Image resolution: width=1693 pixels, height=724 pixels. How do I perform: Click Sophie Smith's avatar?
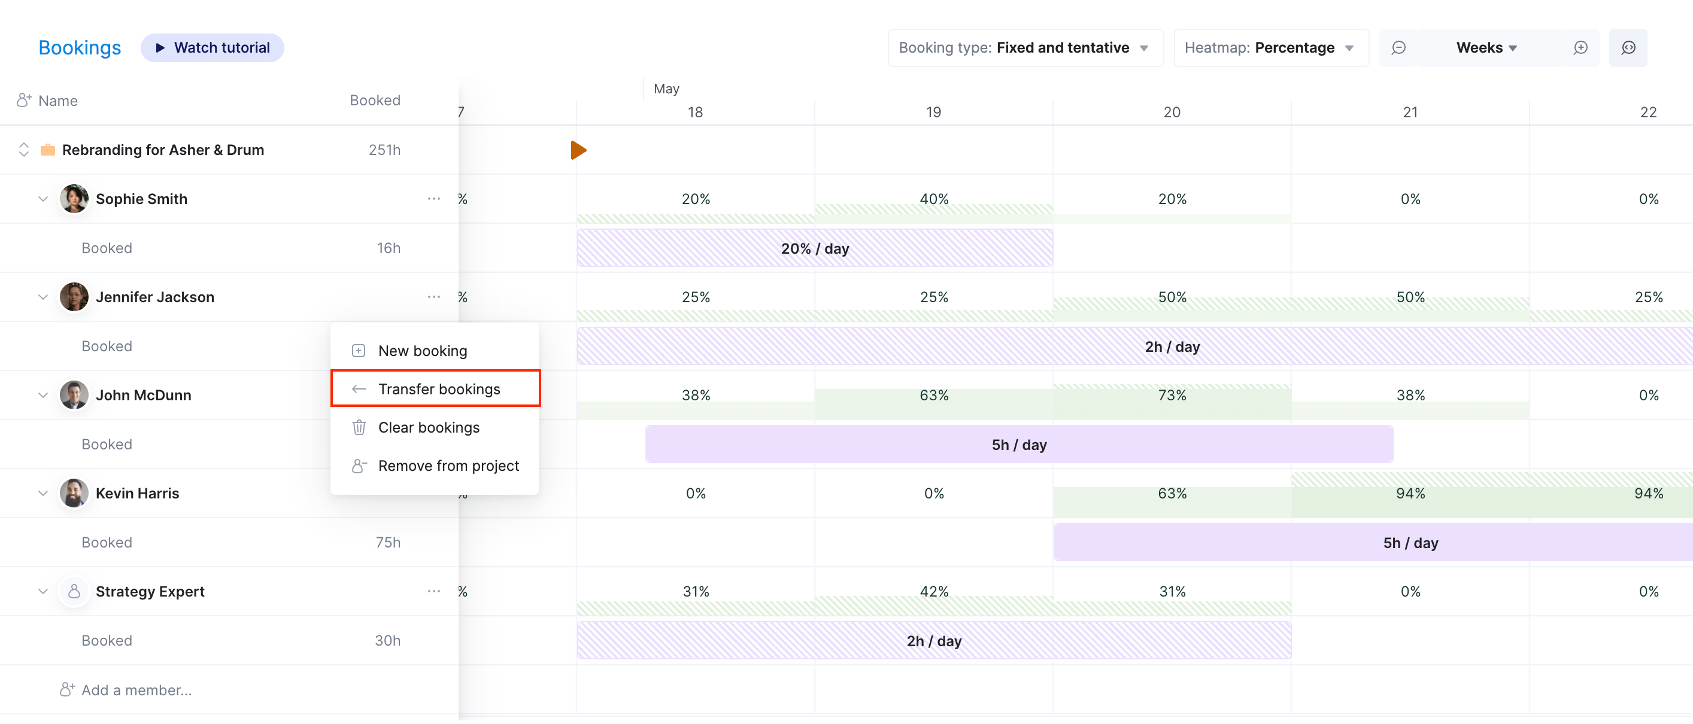click(x=74, y=199)
